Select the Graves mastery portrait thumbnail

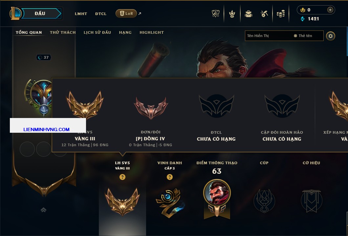[217, 192]
